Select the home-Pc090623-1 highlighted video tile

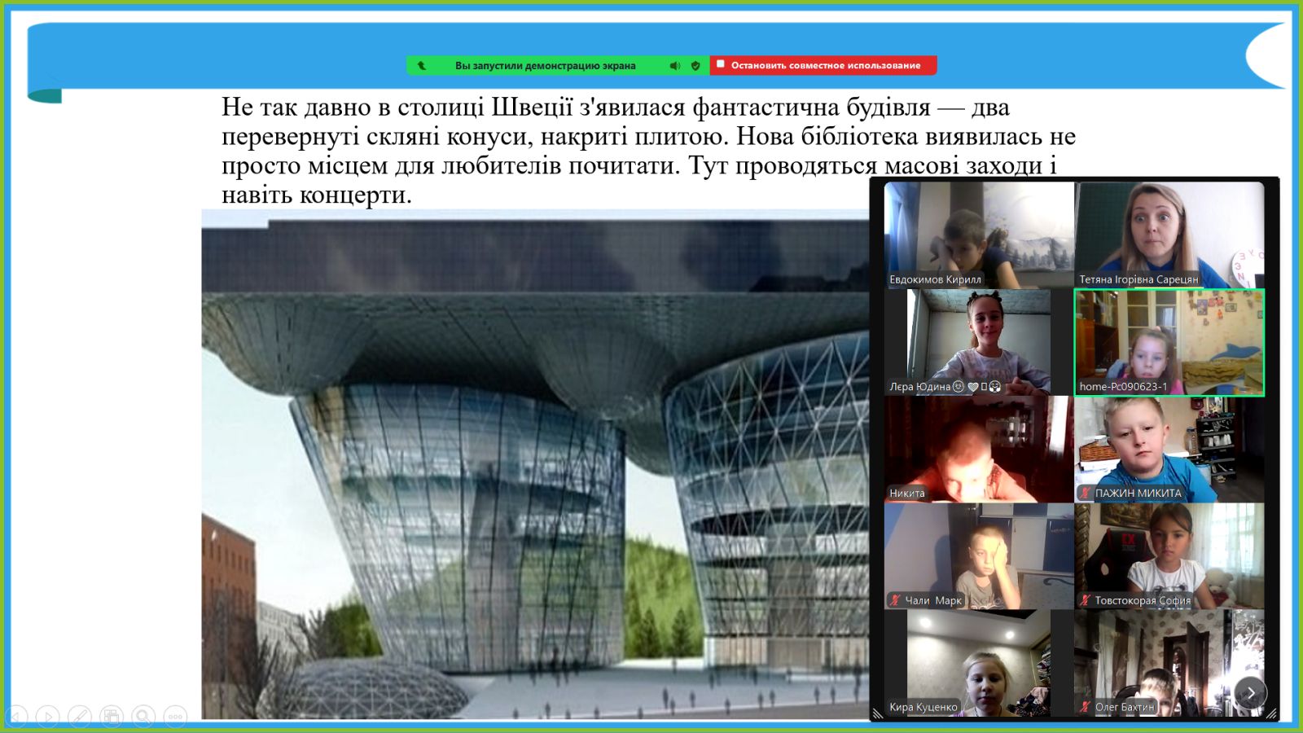click(x=1169, y=342)
